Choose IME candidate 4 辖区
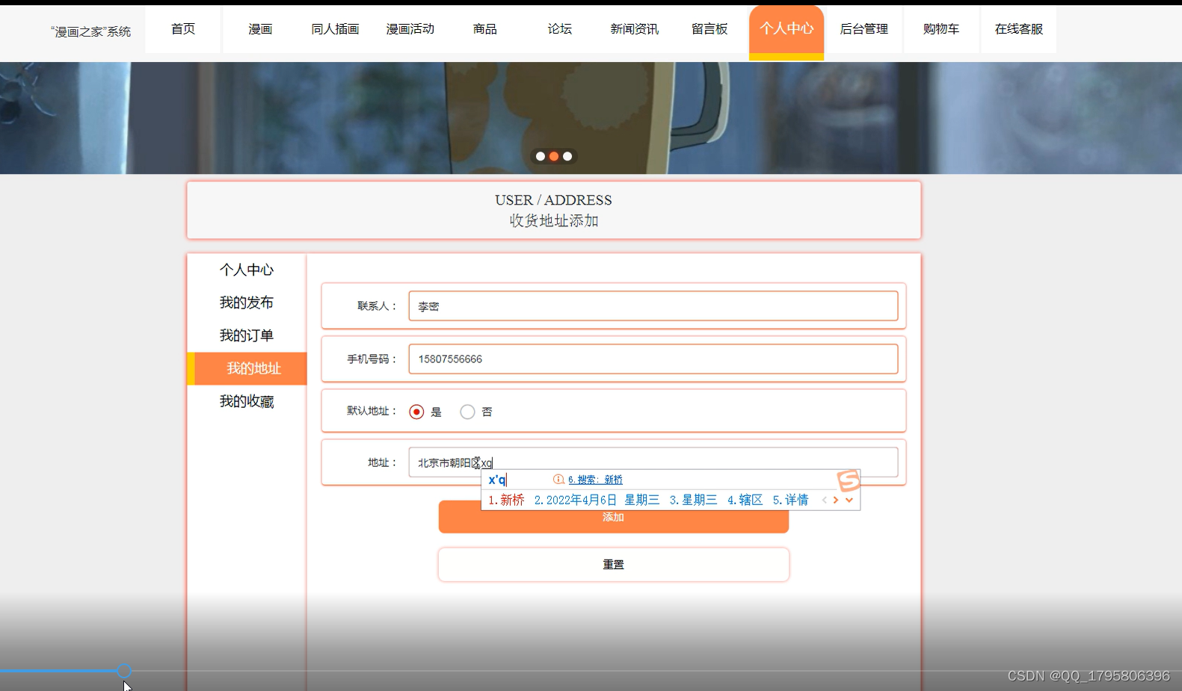Viewport: 1182px width, 691px height. pos(745,500)
